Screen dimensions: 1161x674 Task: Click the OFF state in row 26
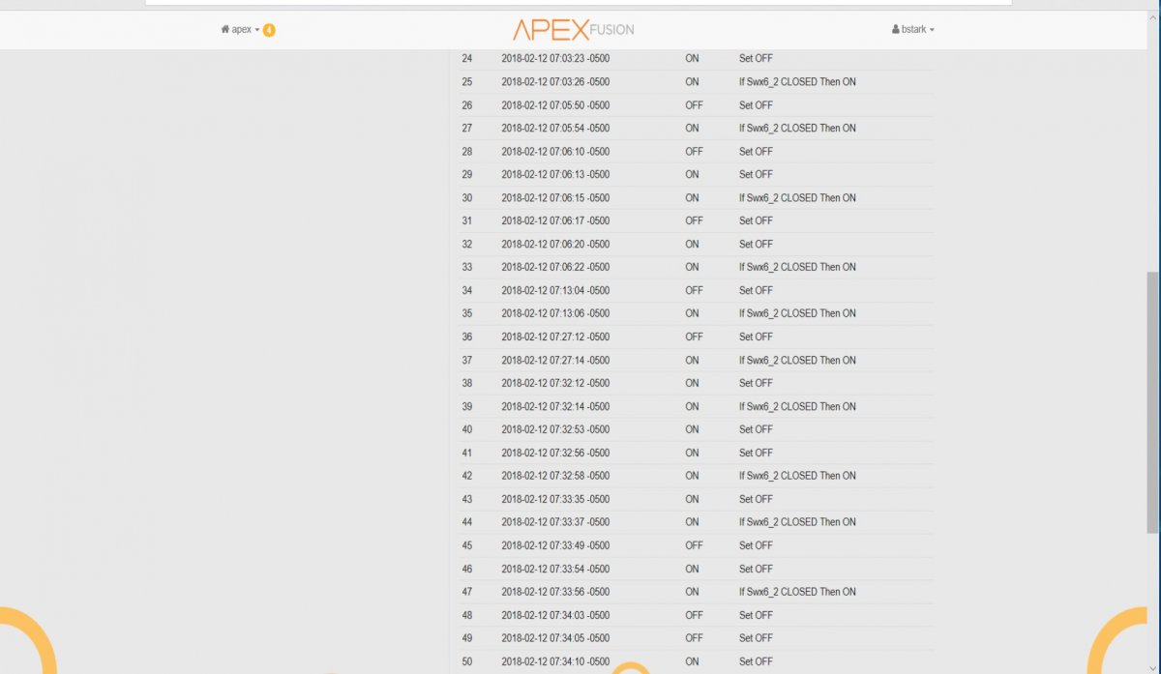point(694,105)
